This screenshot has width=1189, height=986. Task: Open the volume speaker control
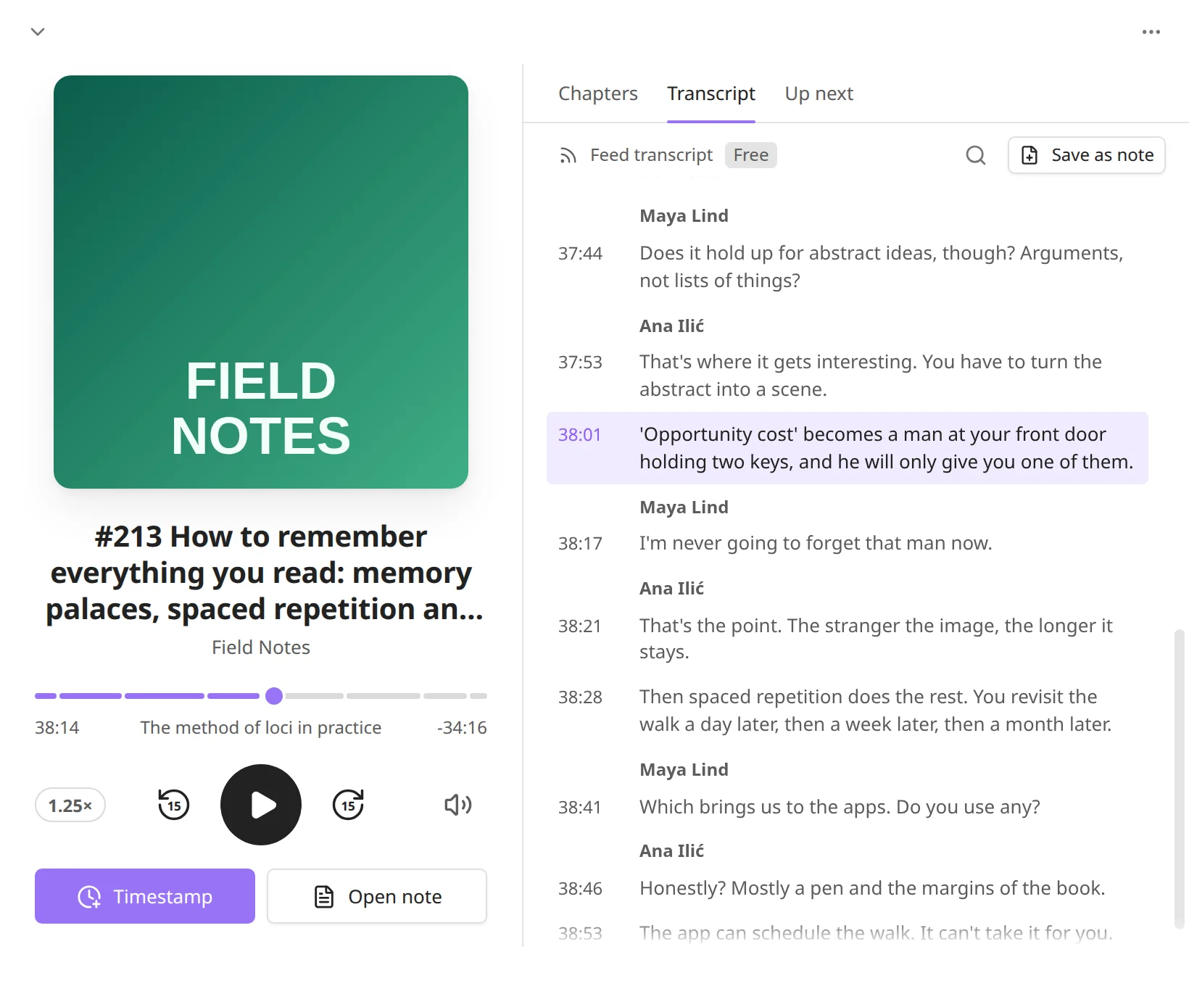(x=457, y=805)
